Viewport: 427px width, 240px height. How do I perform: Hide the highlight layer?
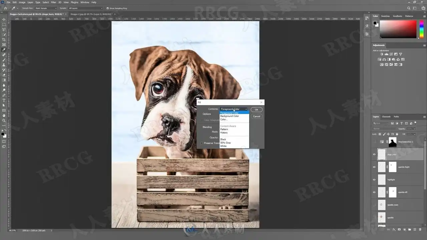point(374,180)
